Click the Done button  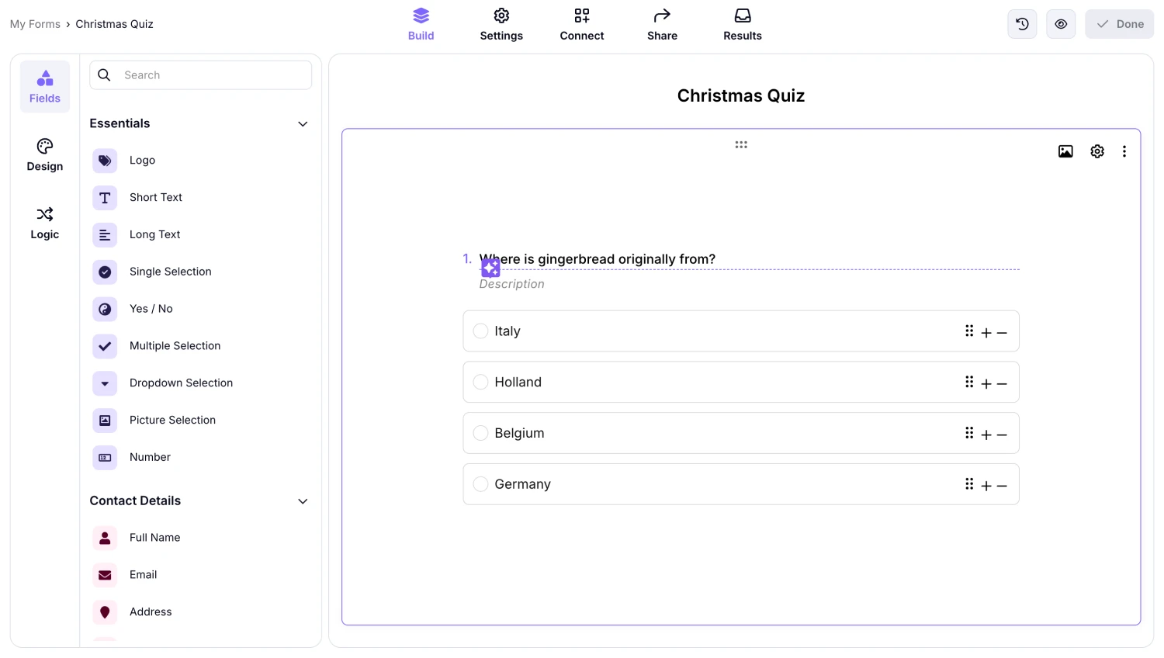pos(1119,24)
